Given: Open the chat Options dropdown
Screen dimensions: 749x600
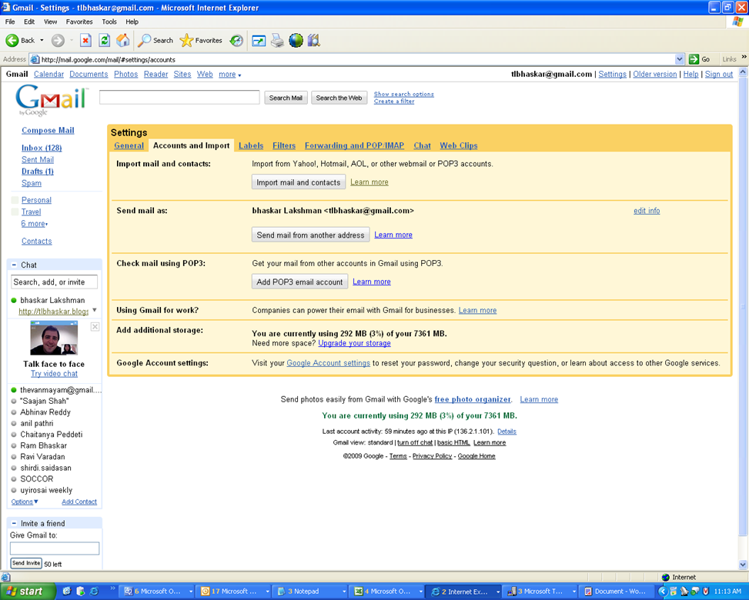Looking at the screenshot, I should (x=25, y=502).
